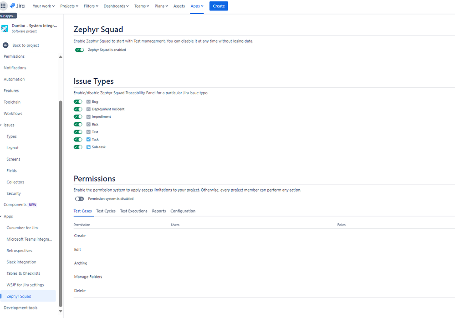This screenshot has width=455, height=318.
Task: Open the Apps dropdown in top navigation
Action: pos(197,6)
